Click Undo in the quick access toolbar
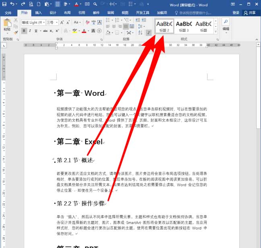Screen dimensions: 261x248 pos(12,4)
